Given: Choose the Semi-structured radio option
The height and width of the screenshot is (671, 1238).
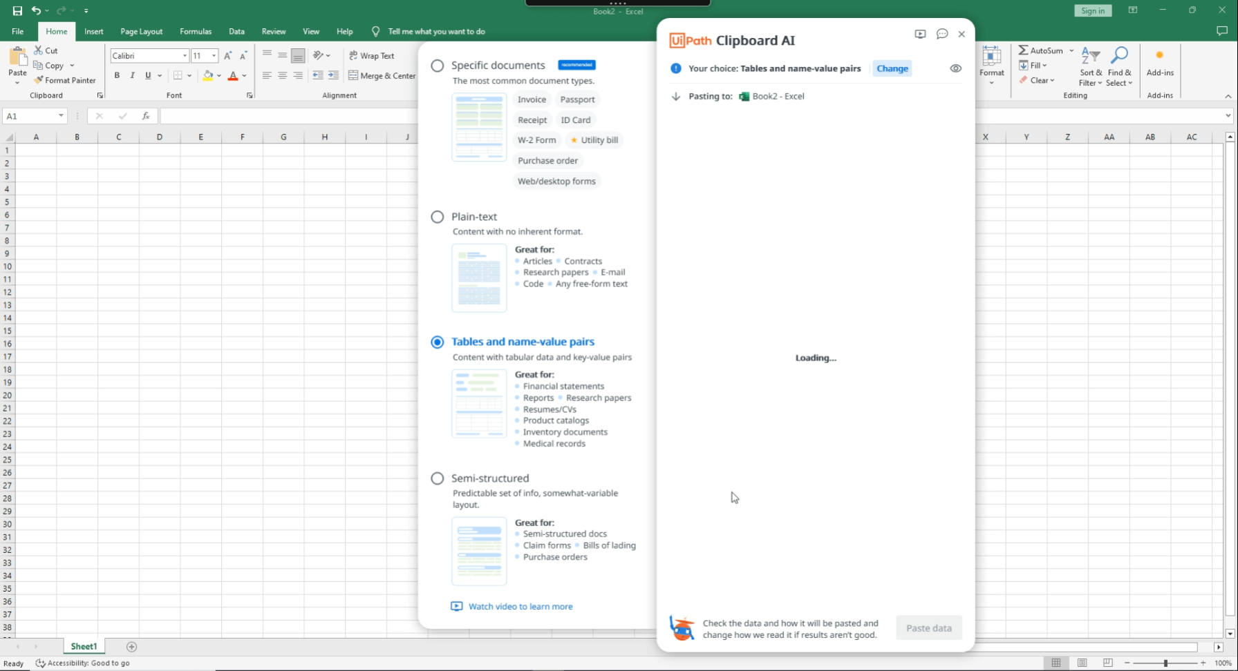Looking at the screenshot, I should pos(438,478).
